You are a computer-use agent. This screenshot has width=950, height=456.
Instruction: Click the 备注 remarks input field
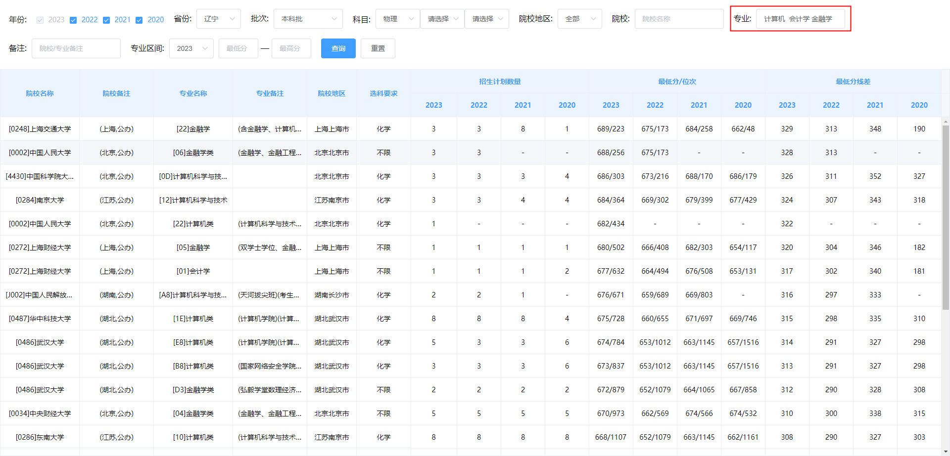76,48
